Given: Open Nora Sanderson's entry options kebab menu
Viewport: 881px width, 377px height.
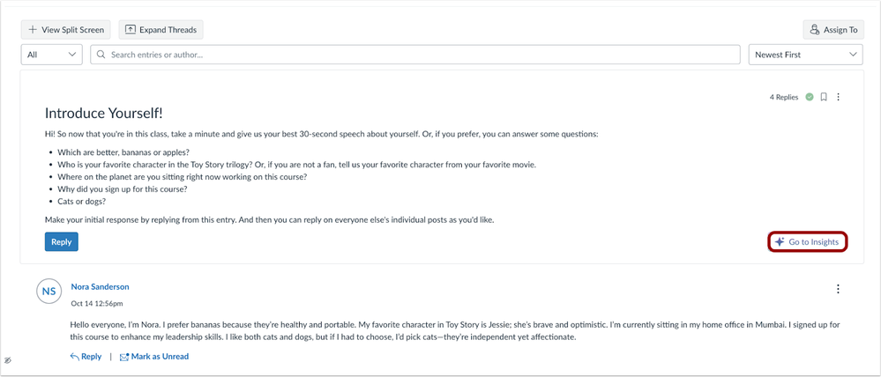Looking at the screenshot, I should (x=838, y=289).
